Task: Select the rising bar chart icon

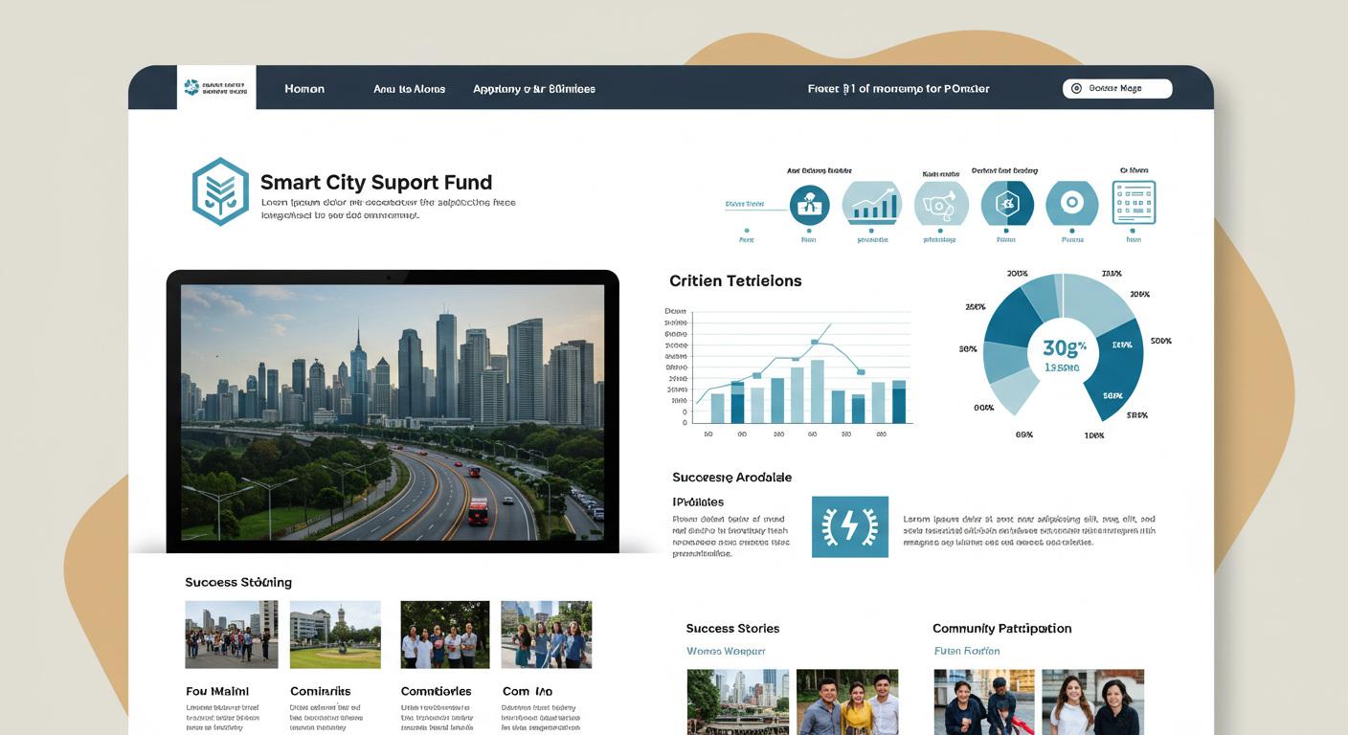Action: (x=872, y=204)
